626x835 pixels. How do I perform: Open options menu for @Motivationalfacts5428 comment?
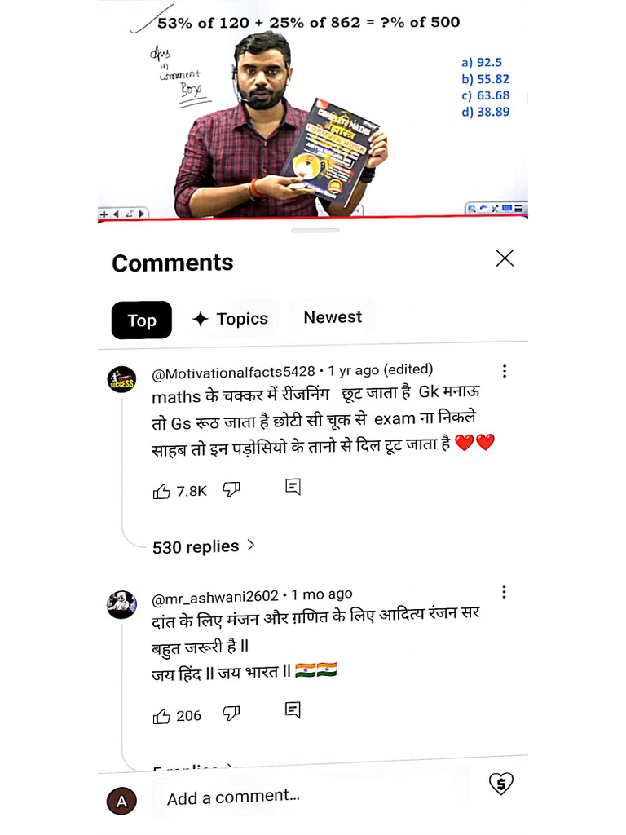504,371
